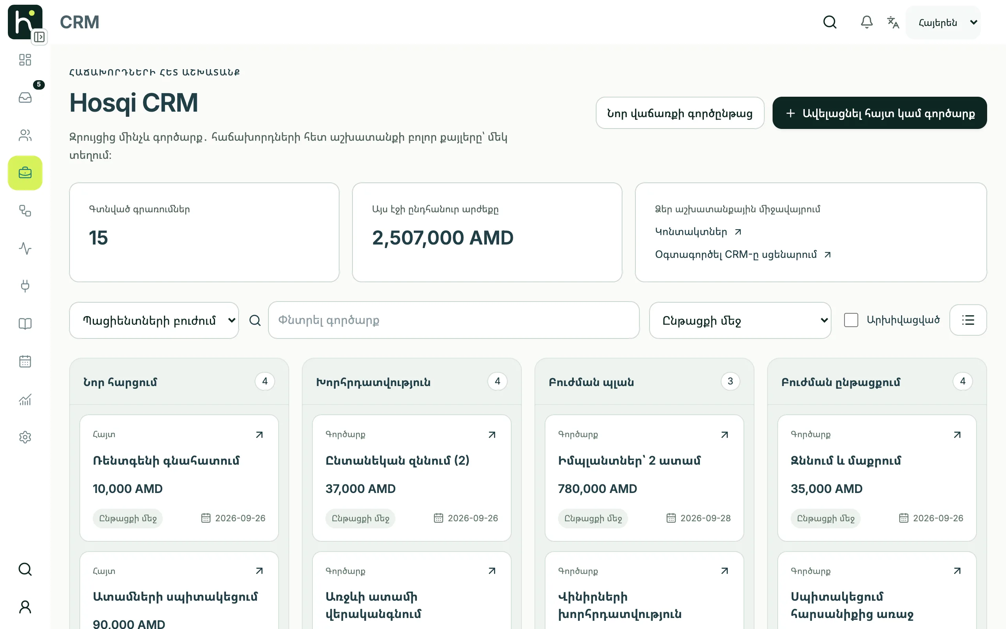Open Առջևի ատամի վերականգնում card arrow icon
The image size is (1006, 629).
(x=492, y=571)
